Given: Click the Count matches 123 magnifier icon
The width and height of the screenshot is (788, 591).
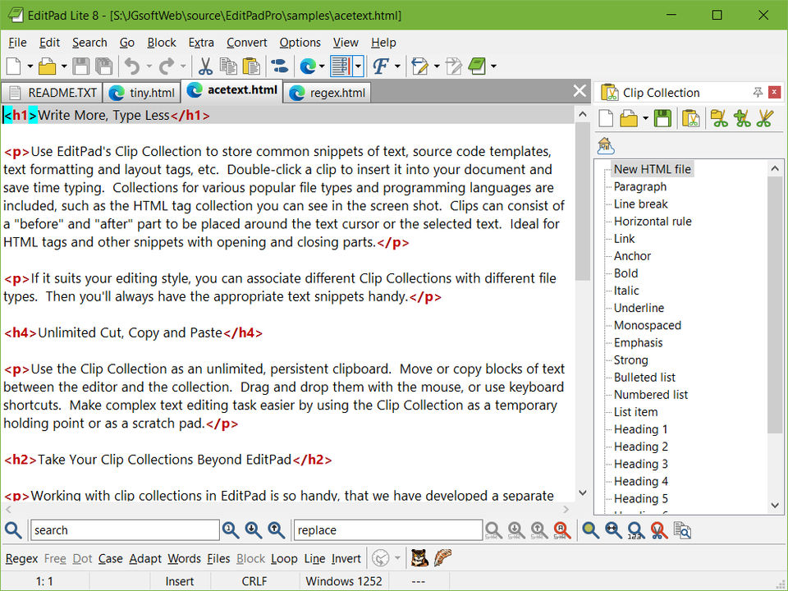Looking at the screenshot, I should (635, 529).
